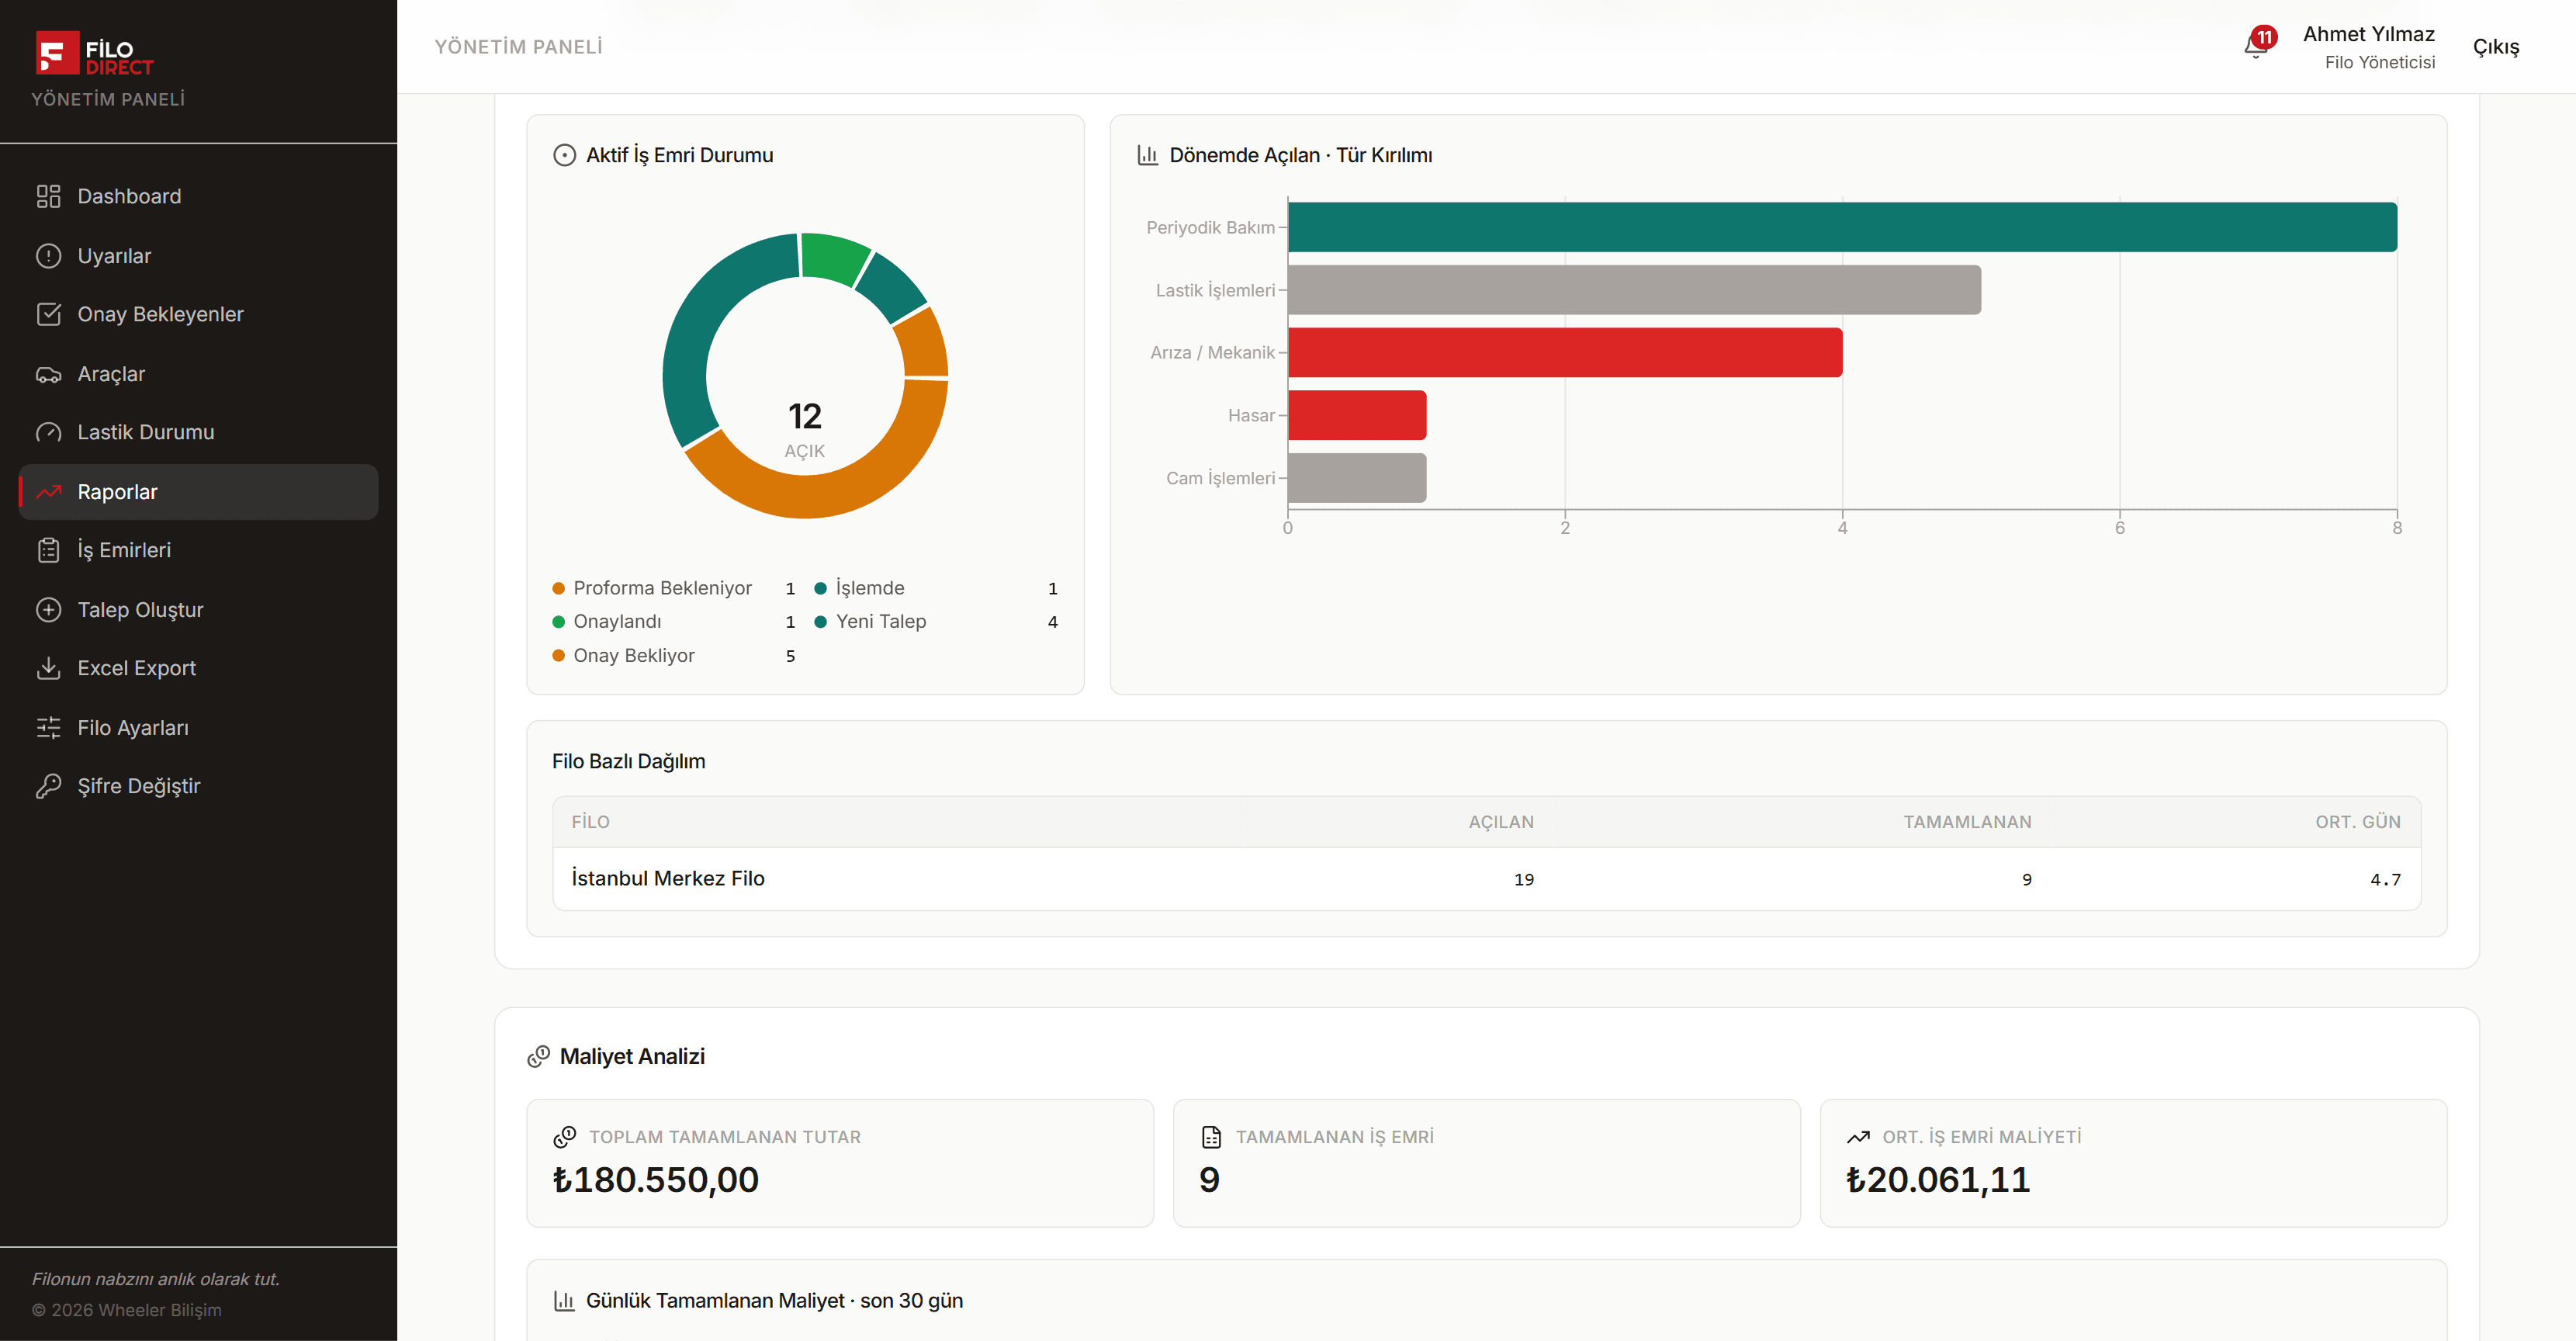Click the İstanbul Merkez Filo row name
The image size is (2576, 1341).
point(668,878)
